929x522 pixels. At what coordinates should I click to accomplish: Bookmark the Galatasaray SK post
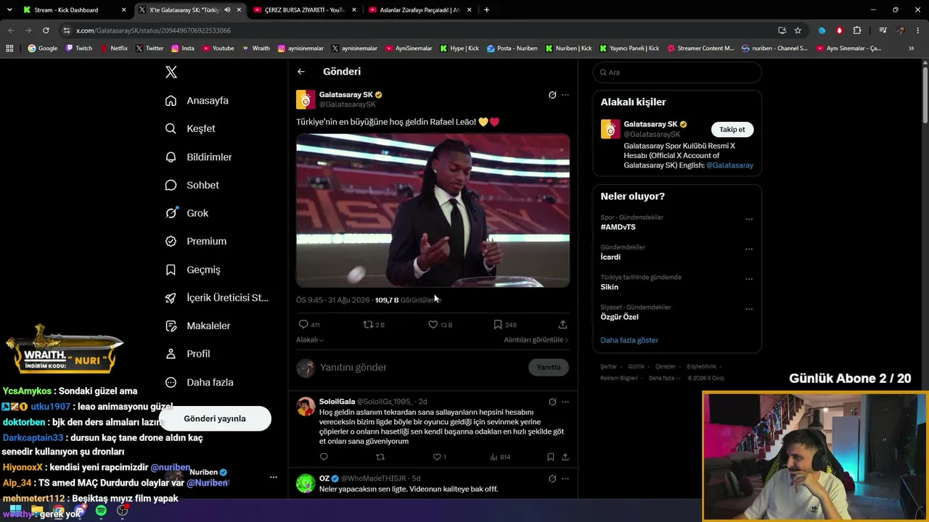(498, 325)
